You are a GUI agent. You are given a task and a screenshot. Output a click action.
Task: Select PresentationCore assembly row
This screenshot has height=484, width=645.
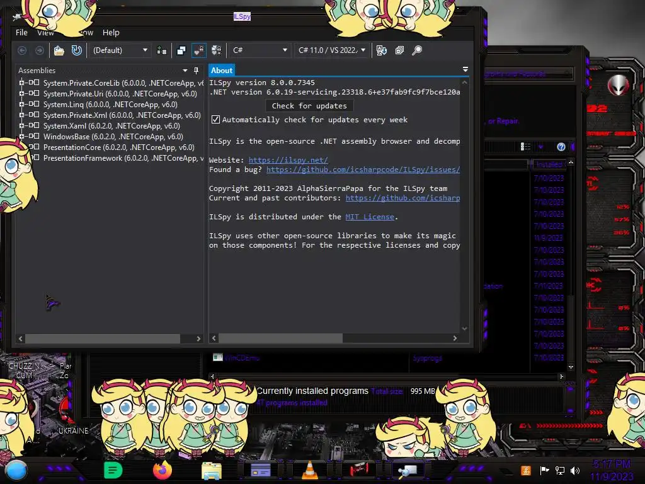pos(118,147)
